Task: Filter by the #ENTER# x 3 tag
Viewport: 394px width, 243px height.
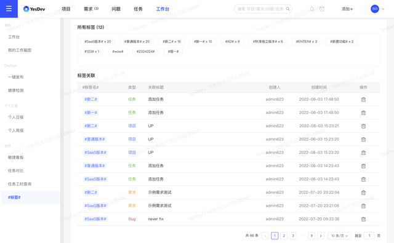Action: click(307, 41)
